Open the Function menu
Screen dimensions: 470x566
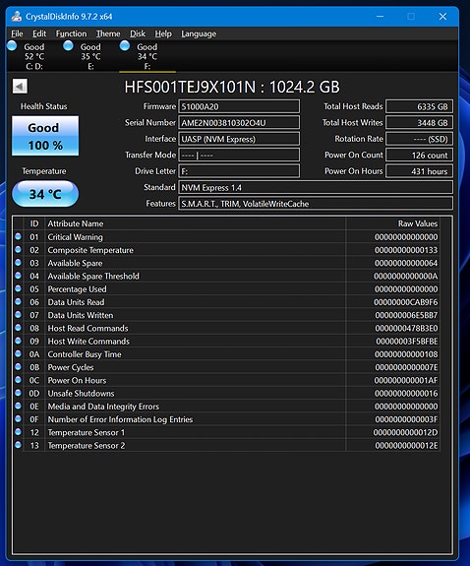pyautogui.click(x=71, y=33)
